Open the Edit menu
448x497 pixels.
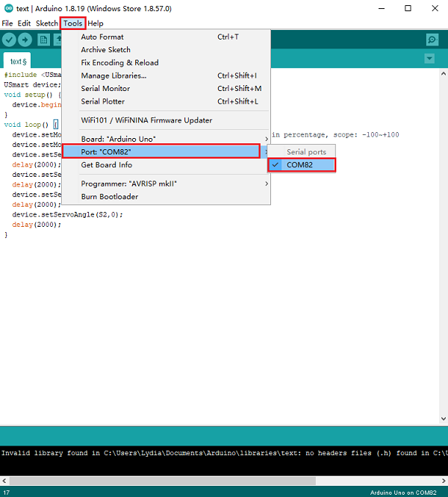[24, 23]
